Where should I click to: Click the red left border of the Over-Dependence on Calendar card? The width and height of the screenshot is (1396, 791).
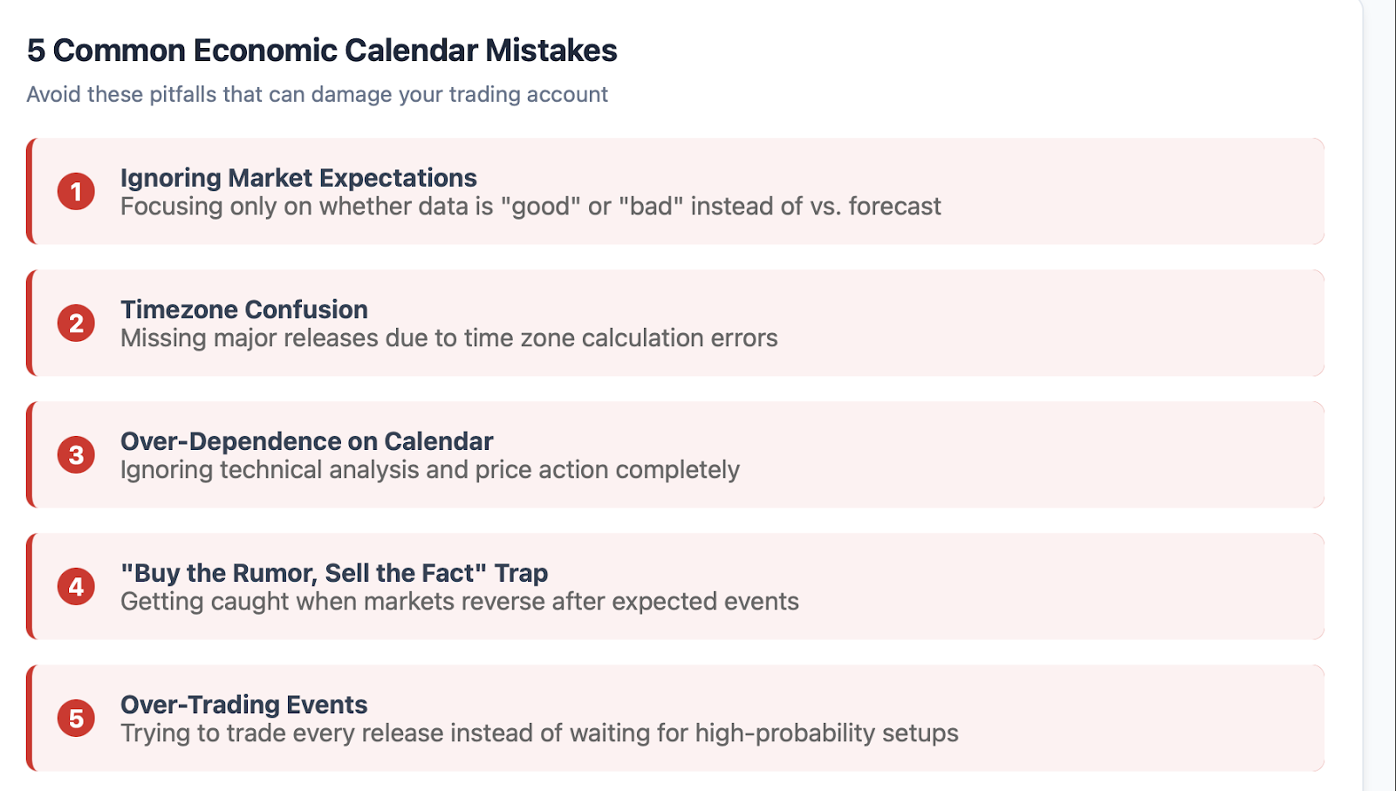tap(30, 454)
